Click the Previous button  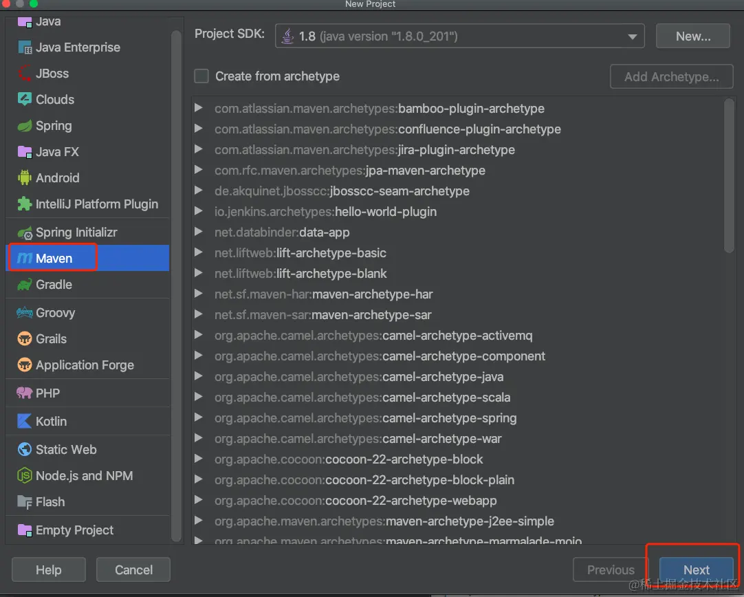[x=611, y=569]
